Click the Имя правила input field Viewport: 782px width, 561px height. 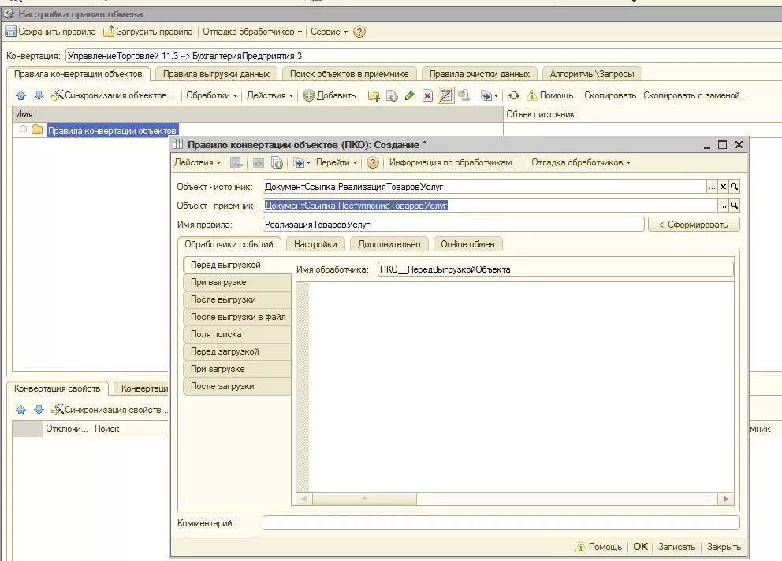point(453,225)
